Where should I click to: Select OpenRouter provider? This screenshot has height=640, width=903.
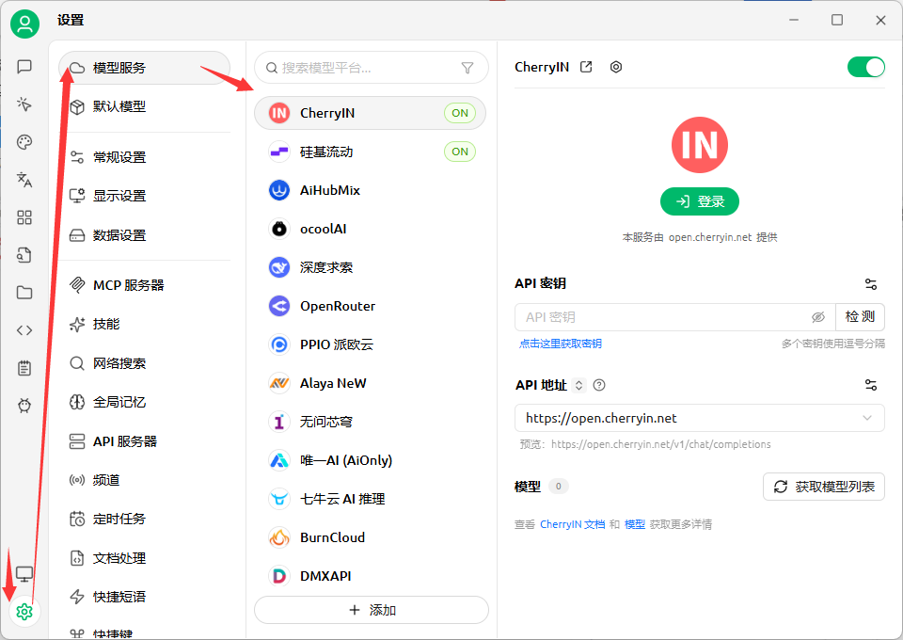(371, 306)
